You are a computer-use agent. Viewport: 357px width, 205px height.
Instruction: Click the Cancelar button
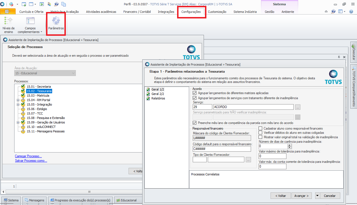[330, 196]
